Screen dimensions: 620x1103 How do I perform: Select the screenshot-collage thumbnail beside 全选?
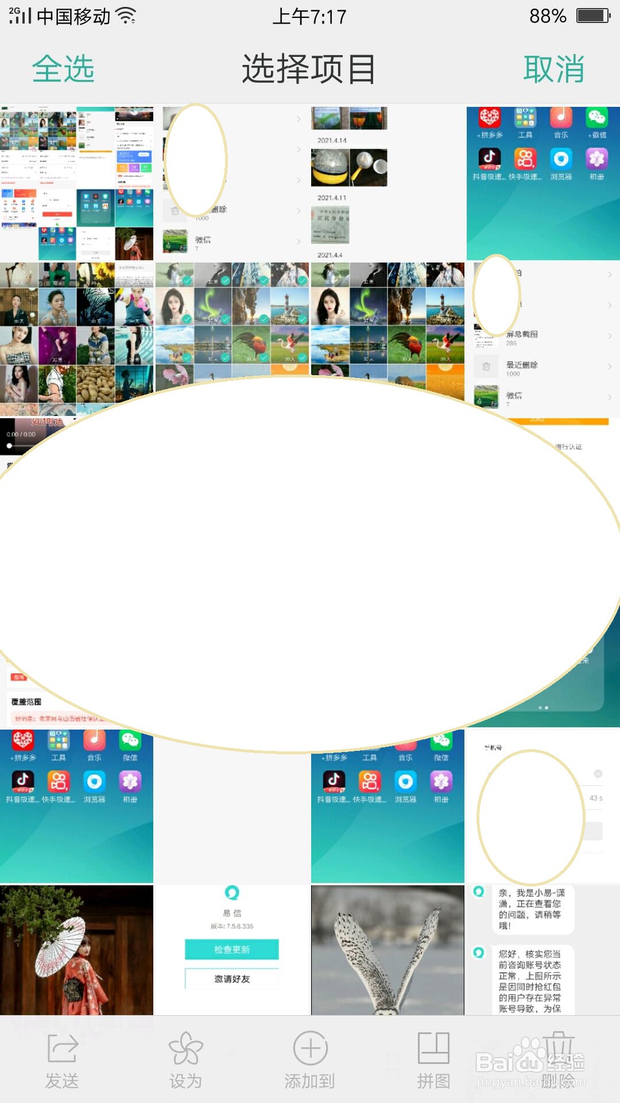[x=76, y=183]
